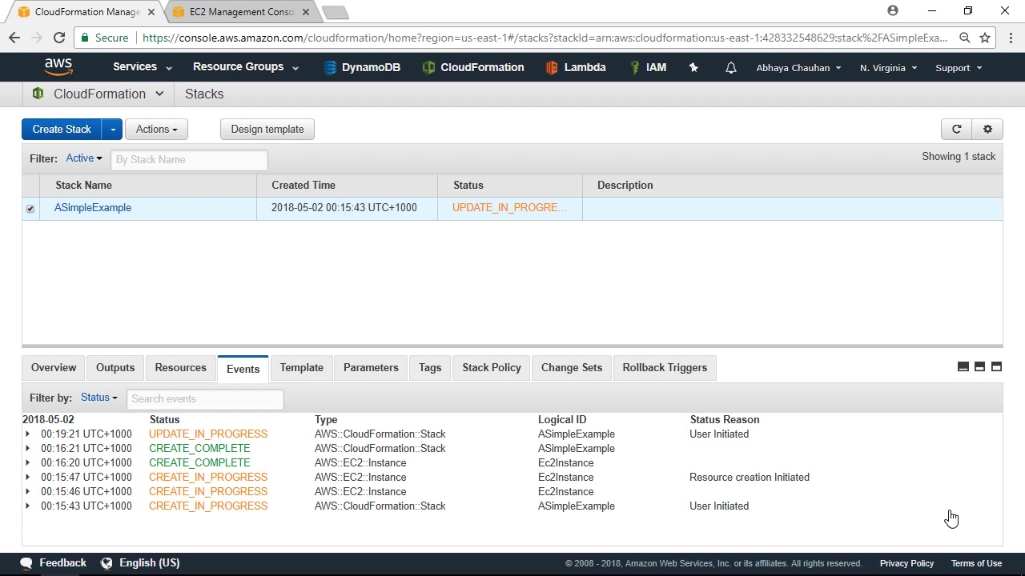
Task: Switch to the Parameters tab
Action: pos(371,367)
